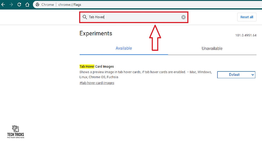
Task: Reset all experiments to default
Action: (x=246, y=17)
